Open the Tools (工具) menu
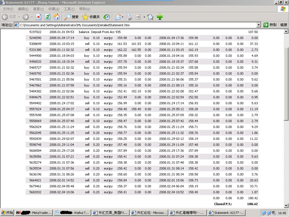The image size is (289, 217). tap(69, 9)
